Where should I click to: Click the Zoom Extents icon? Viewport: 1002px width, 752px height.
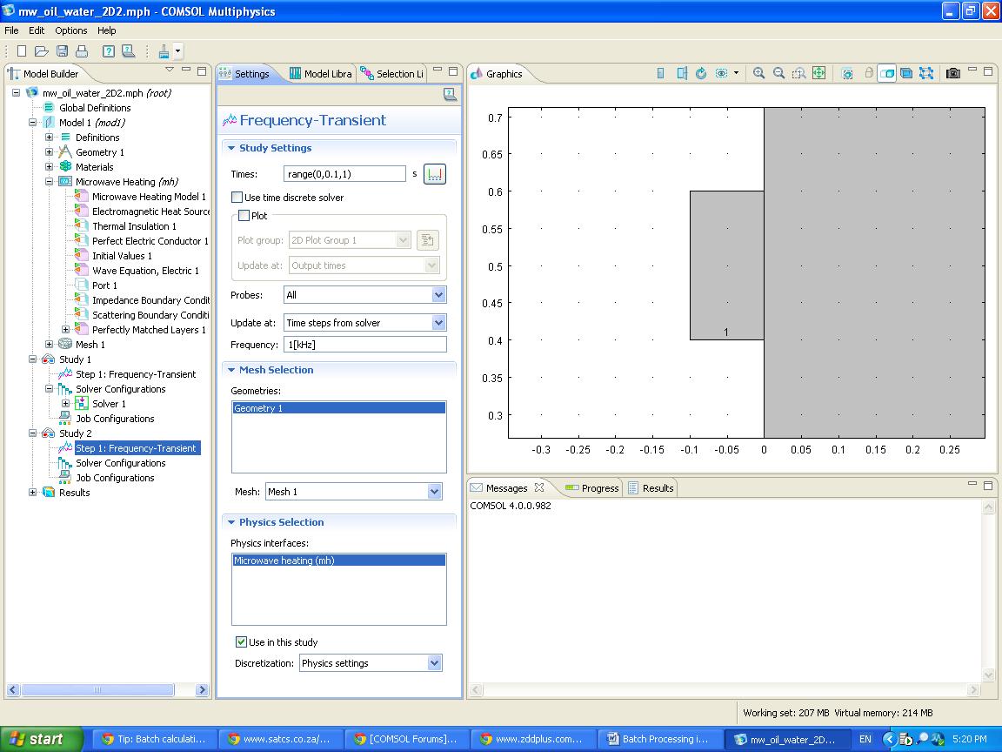tap(818, 74)
